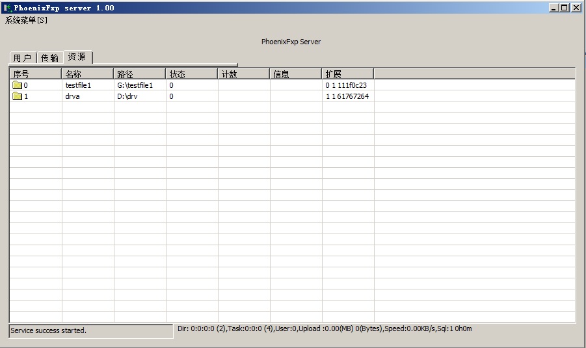Select the testfile1 resource name
This screenshot has height=348, width=586.
click(78, 85)
